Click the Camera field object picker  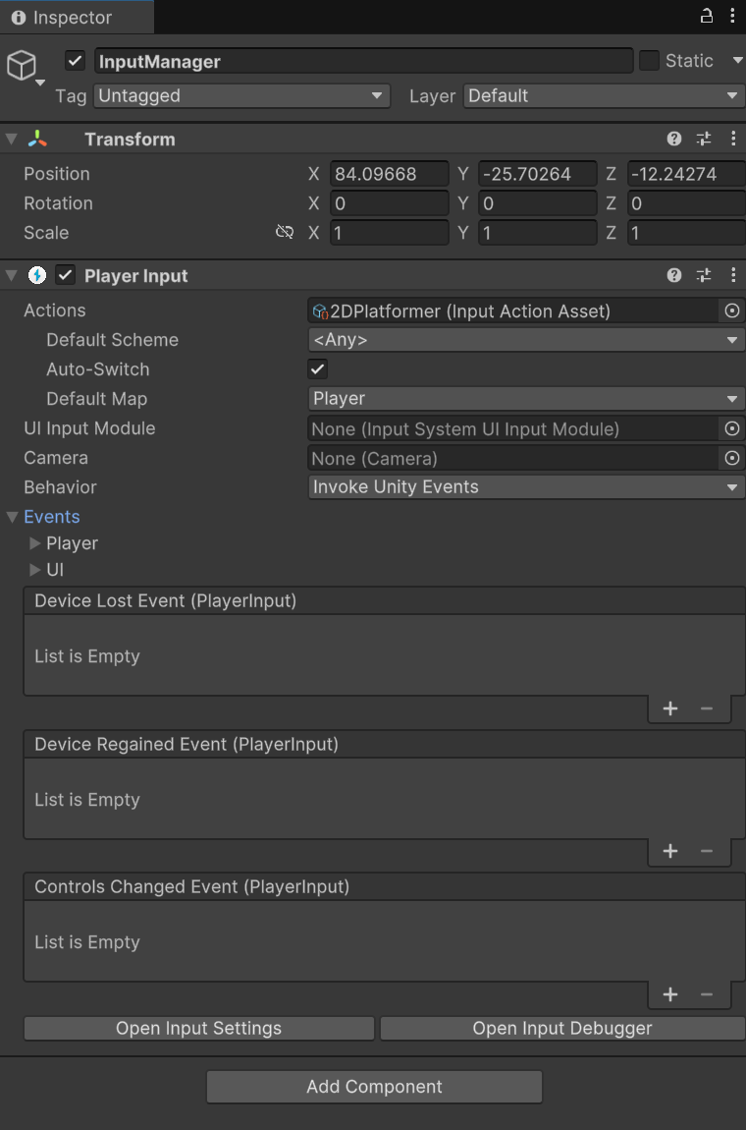coord(731,458)
